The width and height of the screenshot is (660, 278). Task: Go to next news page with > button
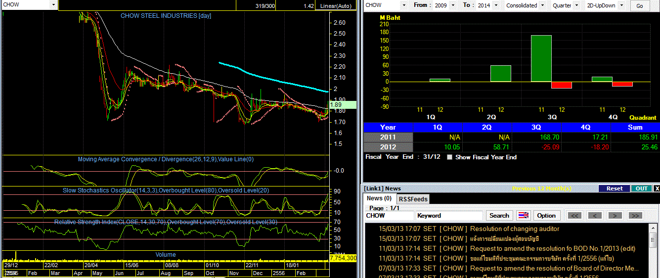(x=615, y=216)
